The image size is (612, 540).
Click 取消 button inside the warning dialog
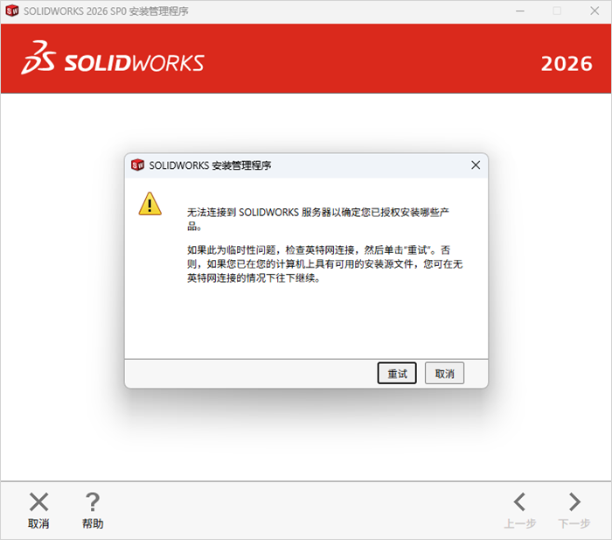tap(444, 373)
